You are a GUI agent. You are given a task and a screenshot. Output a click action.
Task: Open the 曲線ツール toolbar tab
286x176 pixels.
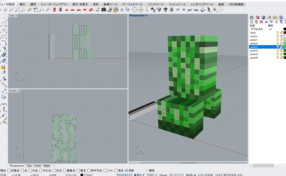[110, 4]
